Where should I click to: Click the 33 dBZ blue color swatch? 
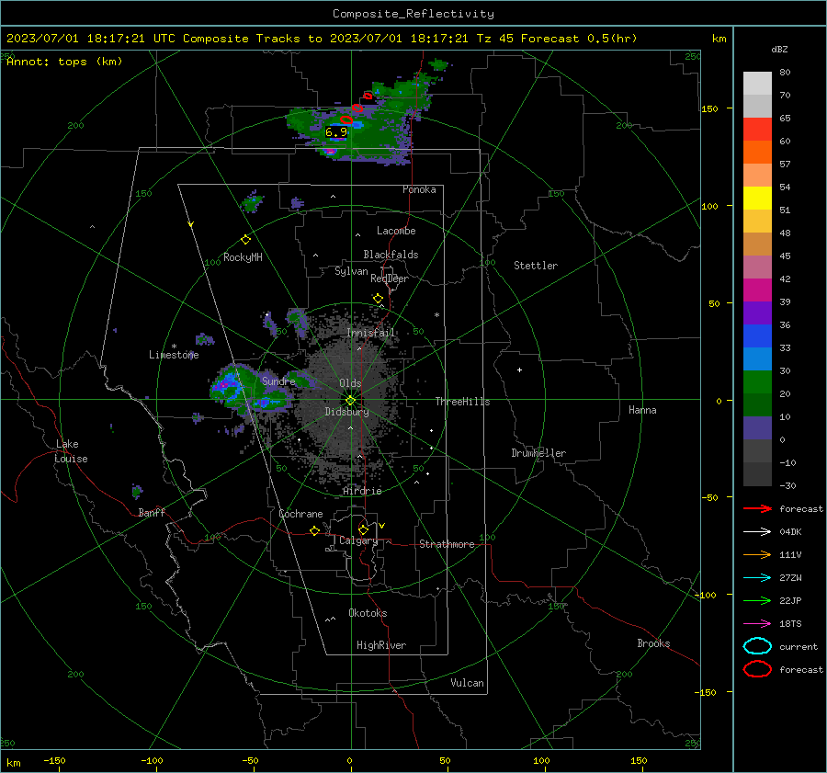pos(757,335)
